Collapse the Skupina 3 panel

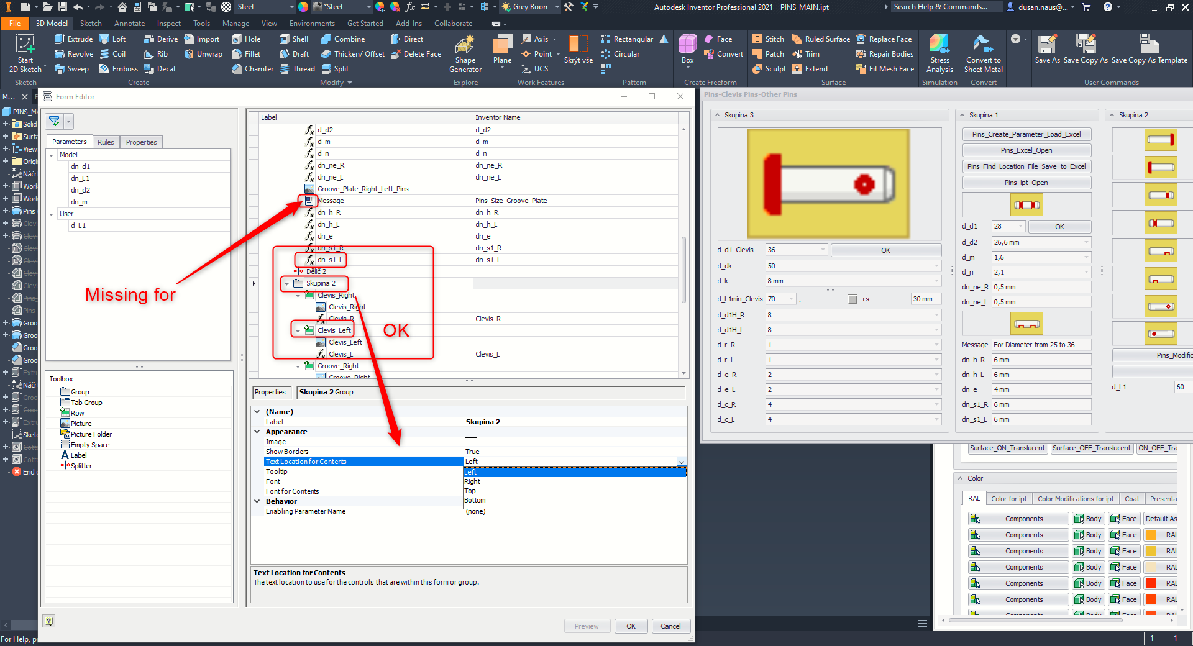pos(716,115)
